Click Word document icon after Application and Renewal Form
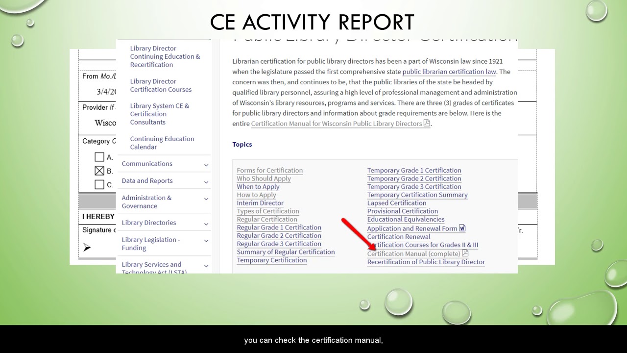Viewport: 627px width, 353px height. (x=462, y=228)
